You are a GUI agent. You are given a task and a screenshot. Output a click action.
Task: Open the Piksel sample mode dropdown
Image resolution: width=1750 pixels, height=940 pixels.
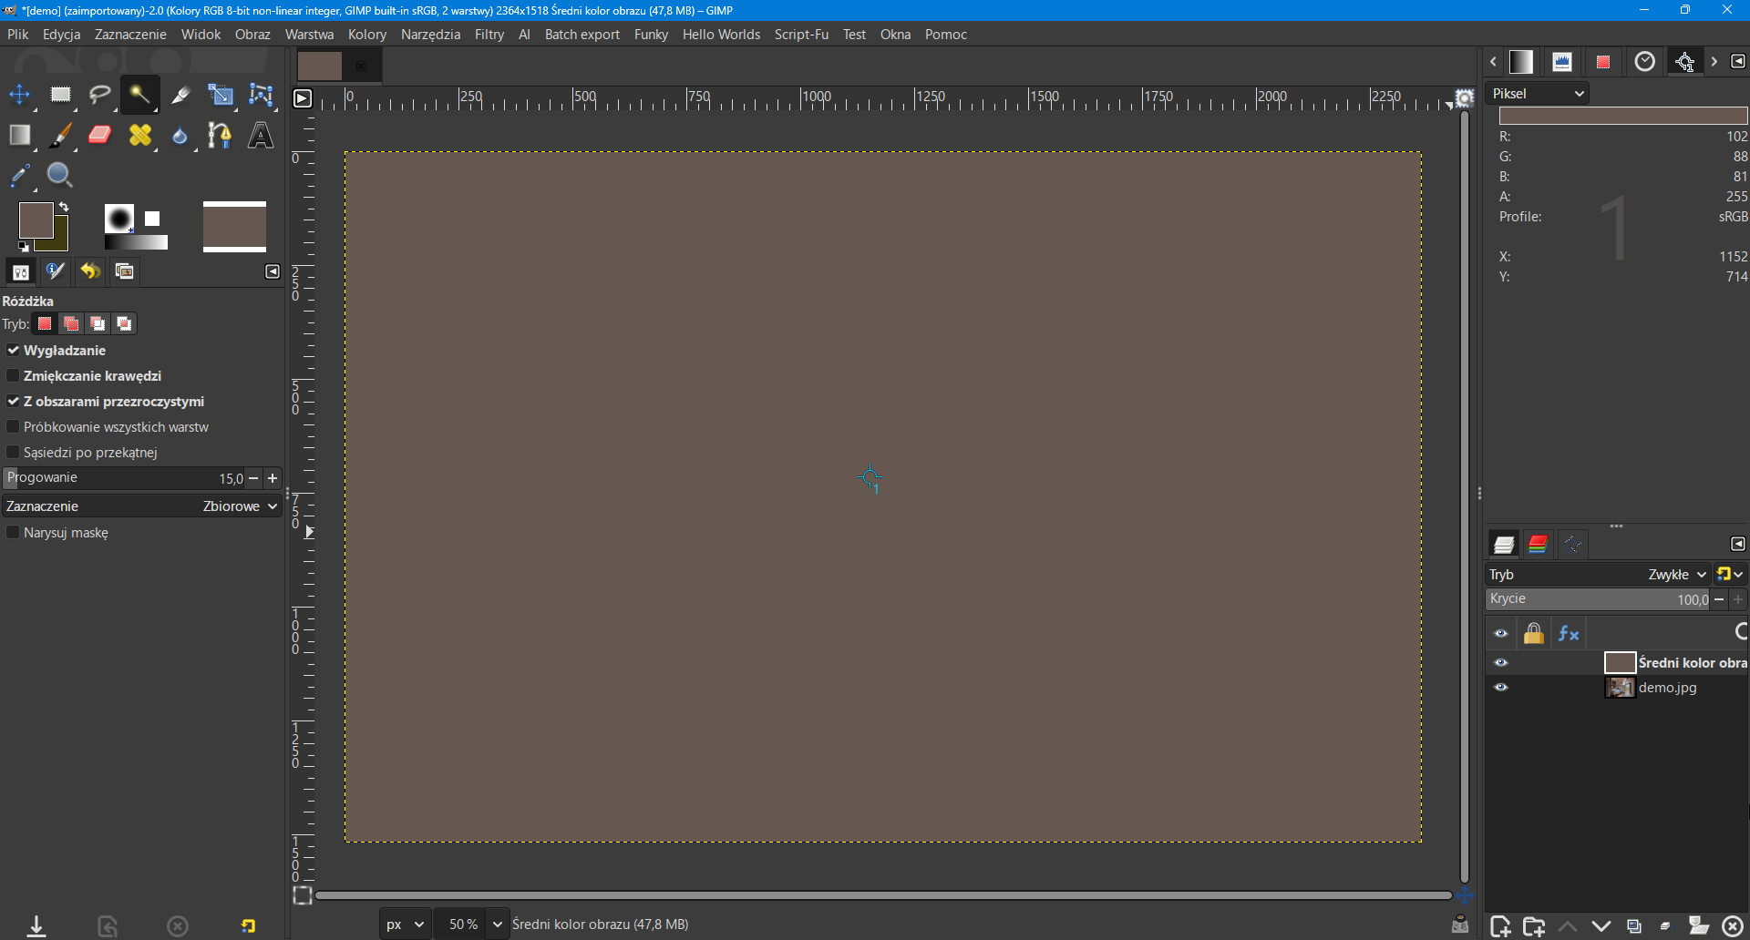coord(1539,94)
